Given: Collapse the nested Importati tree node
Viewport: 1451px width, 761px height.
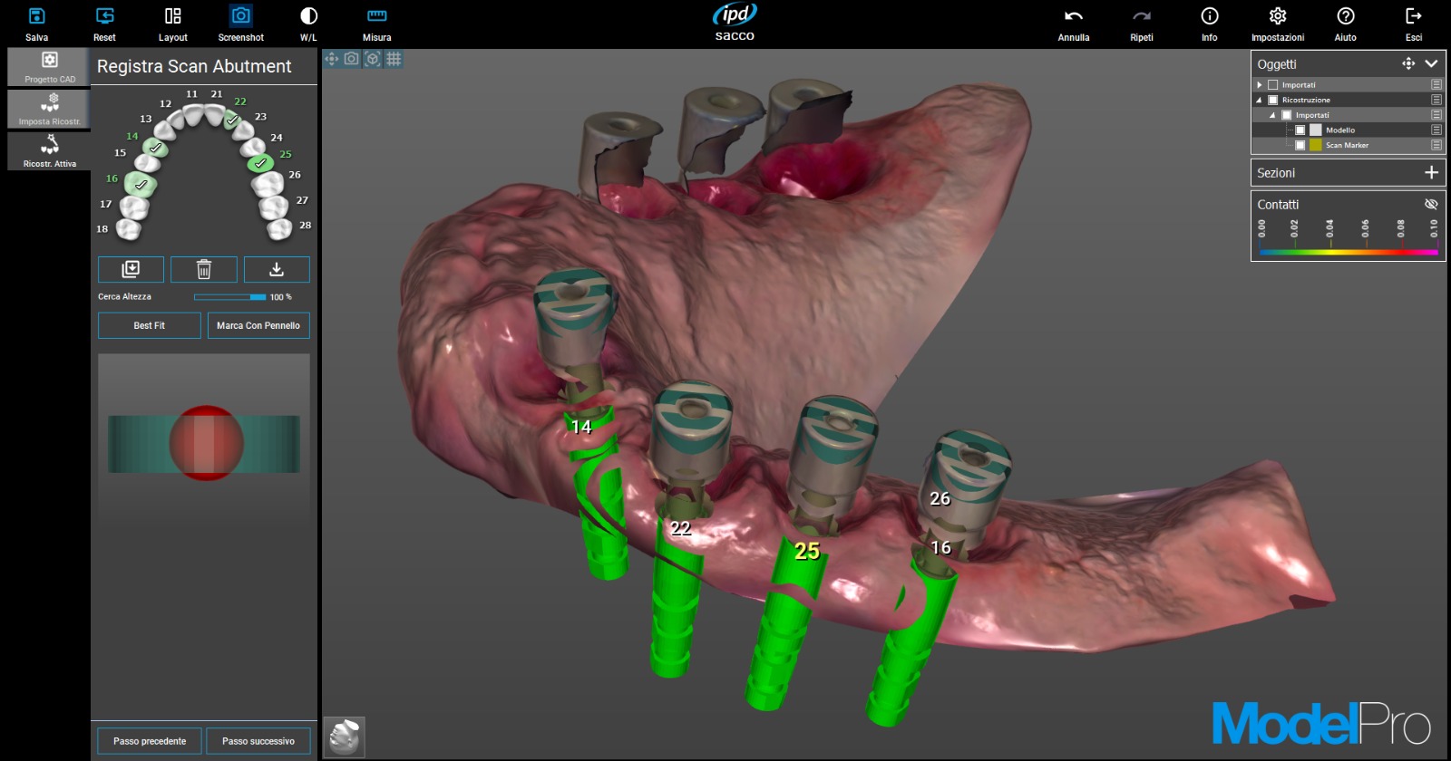Looking at the screenshot, I should coord(1272,115).
